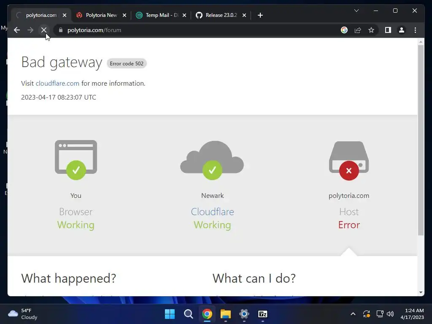Click the scrollbar down arrow
Viewport: 432px width, 324px height.
point(421,292)
